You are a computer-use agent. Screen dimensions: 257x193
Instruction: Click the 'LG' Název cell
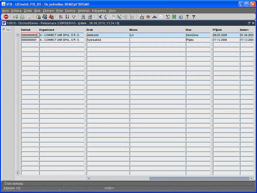pos(157,35)
